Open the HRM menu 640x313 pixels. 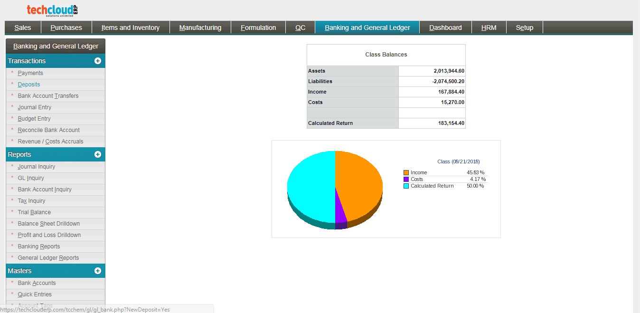click(489, 28)
